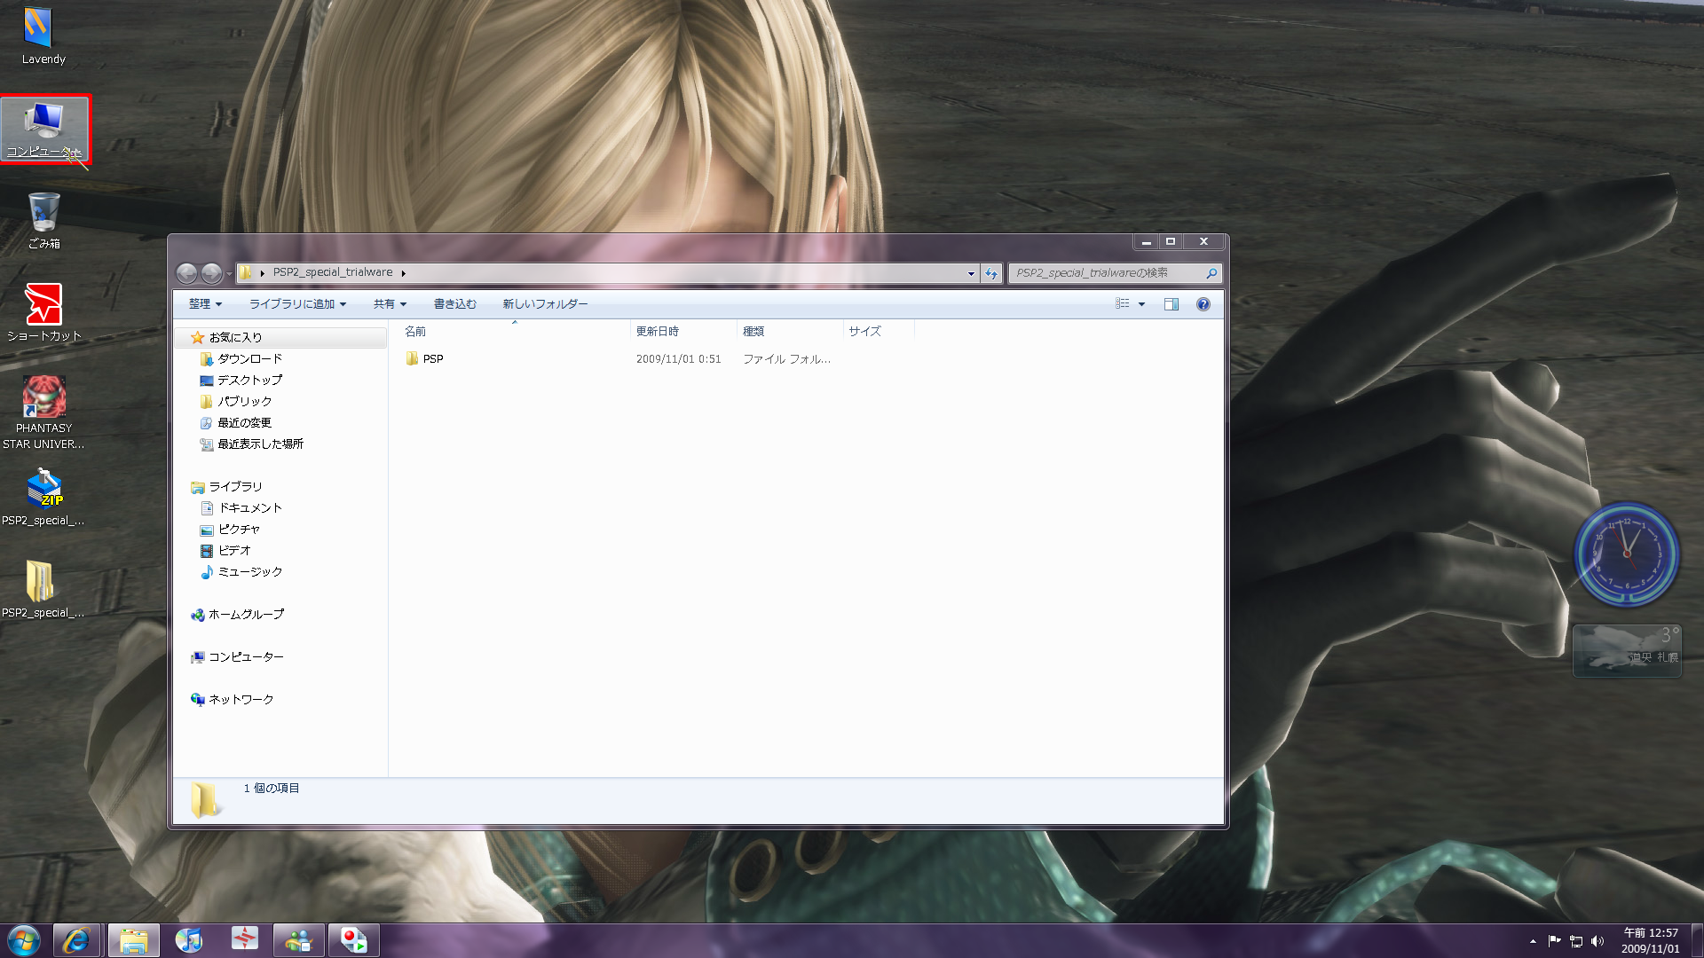Select the コンピューター desktop icon

[44, 130]
